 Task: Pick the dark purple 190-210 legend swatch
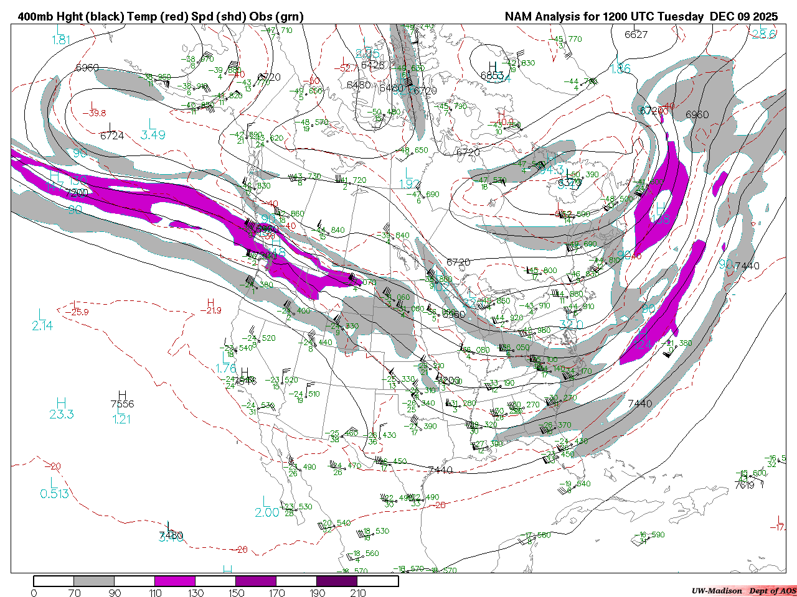tap(337, 581)
